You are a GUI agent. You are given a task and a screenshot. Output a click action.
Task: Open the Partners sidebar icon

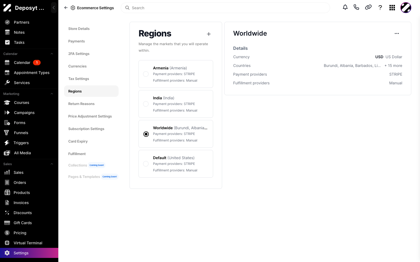(x=7, y=22)
